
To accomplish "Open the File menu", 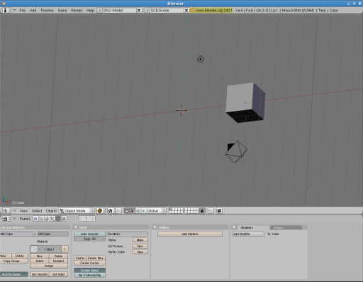I will point(23,11).
